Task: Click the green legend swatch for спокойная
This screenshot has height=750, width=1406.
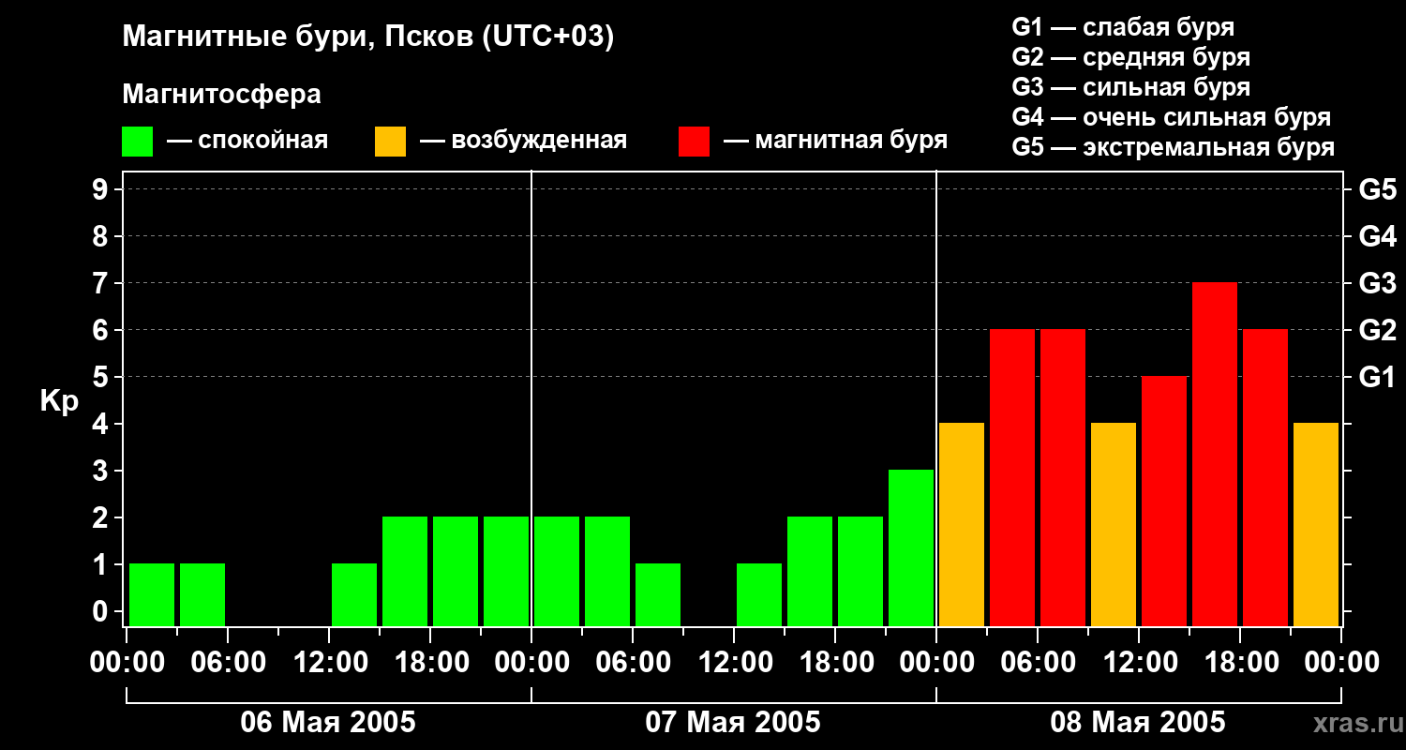Action: click(x=138, y=142)
